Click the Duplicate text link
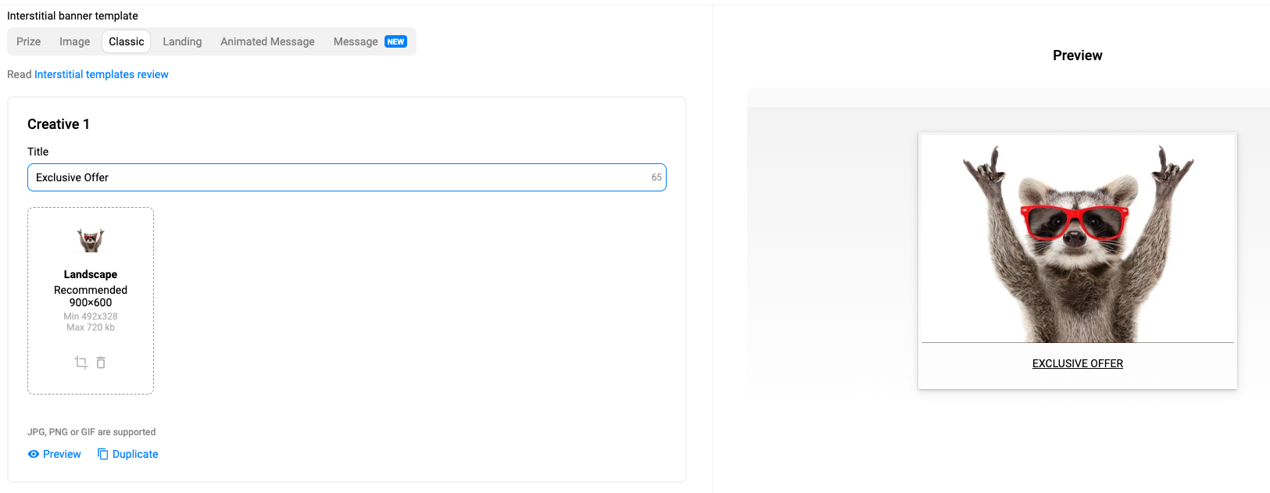Viewport: 1270px width, 493px height. [135, 454]
